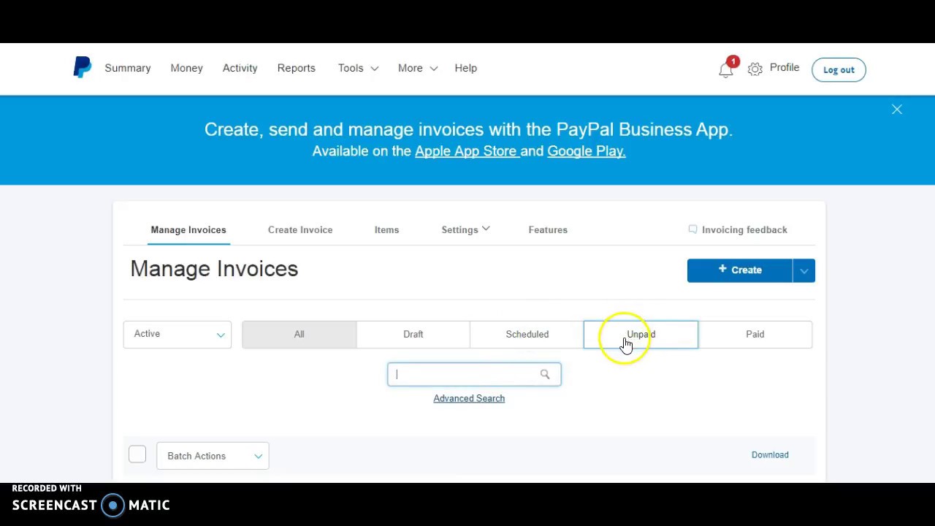Filter invoices by Draft
This screenshot has height=526, width=935.
coord(413,334)
